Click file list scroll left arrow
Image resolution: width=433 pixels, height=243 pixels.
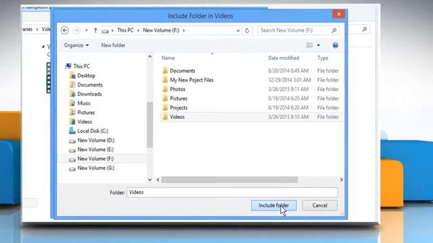point(158,180)
